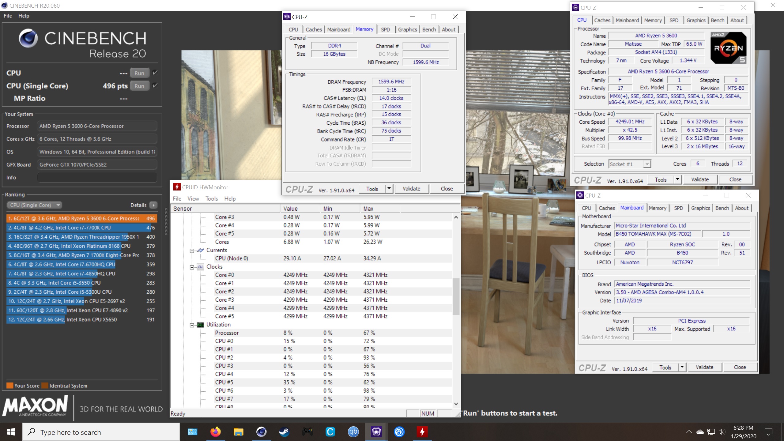784x441 pixels.
Task: Toggle the CPU test checkbox
Action: [155, 73]
